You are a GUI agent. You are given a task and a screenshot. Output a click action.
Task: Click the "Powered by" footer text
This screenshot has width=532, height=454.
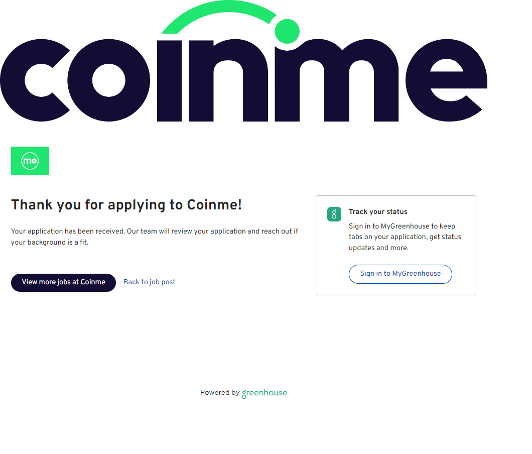coord(220,393)
